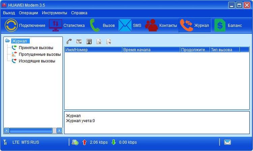Viewport: 253px width, 151px height.
Task: Click the HUAWEI logo in title bar
Action: click(x=4, y=5)
